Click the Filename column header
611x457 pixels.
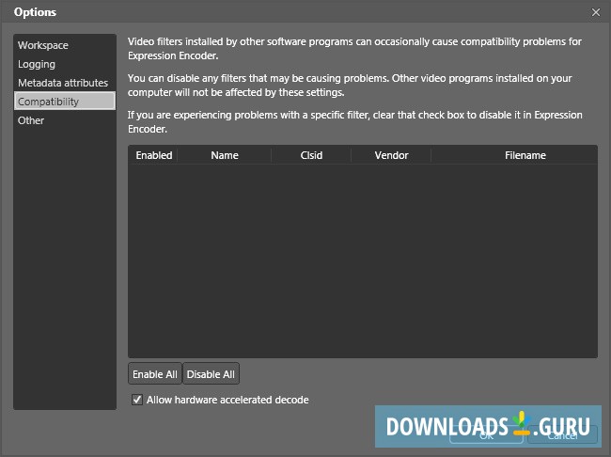[x=525, y=155]
